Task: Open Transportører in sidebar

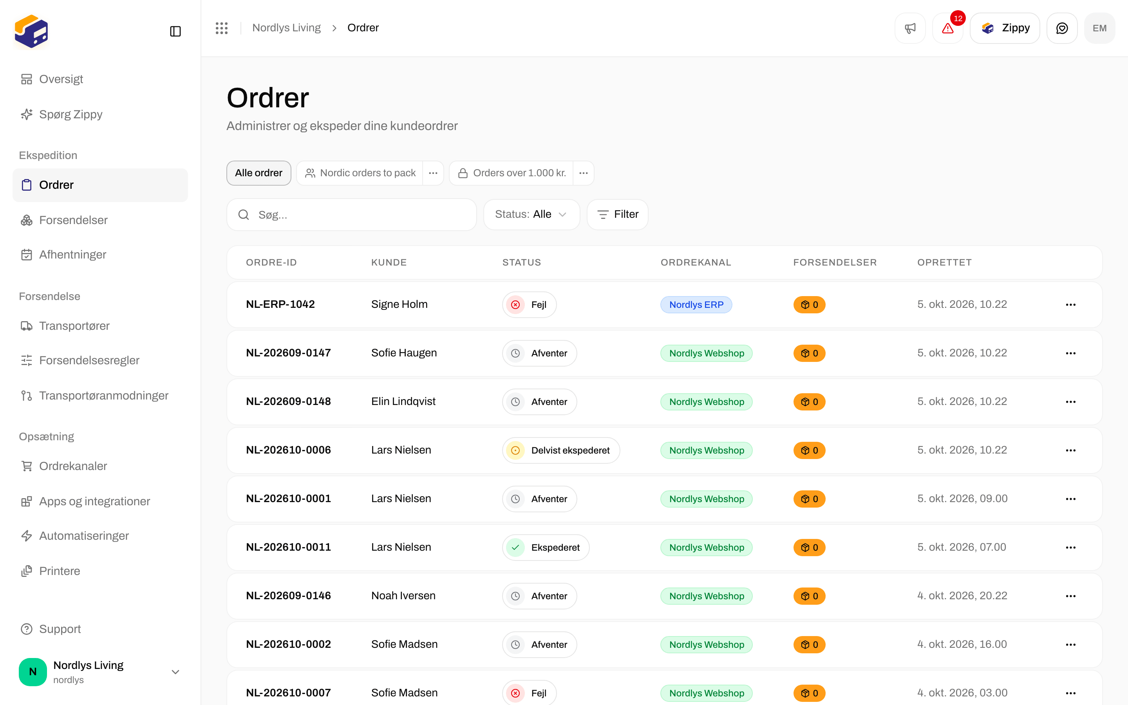Action: click(100, 326)
